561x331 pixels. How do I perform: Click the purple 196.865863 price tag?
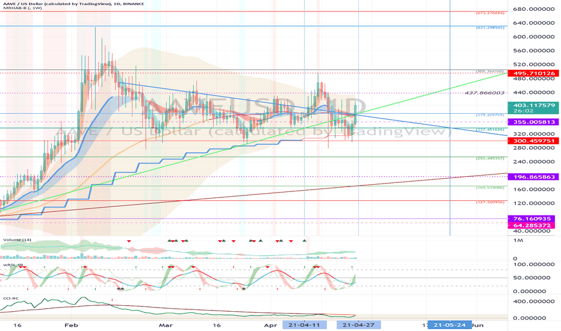pos(533,177)
